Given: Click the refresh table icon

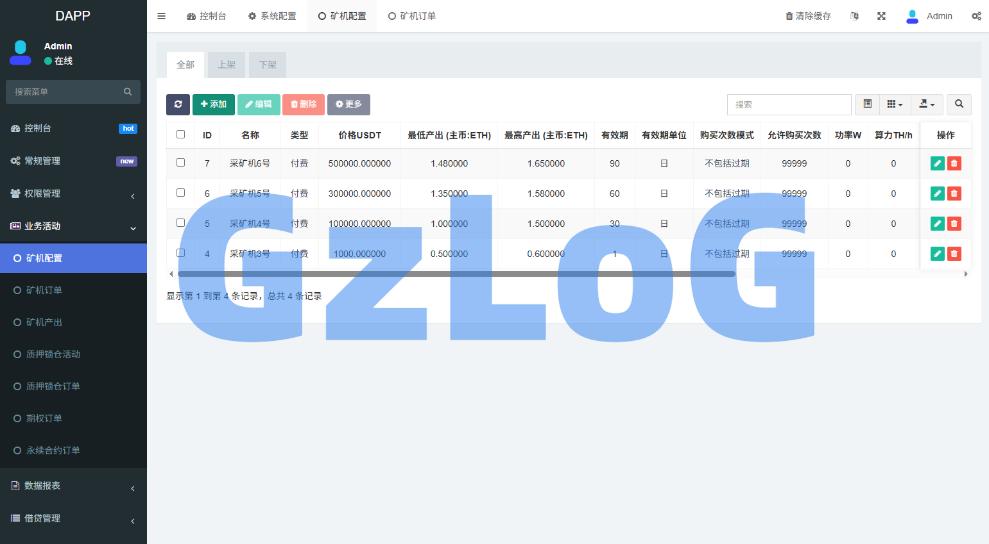Looking at the screenshot, I should (x=178, y=104).
